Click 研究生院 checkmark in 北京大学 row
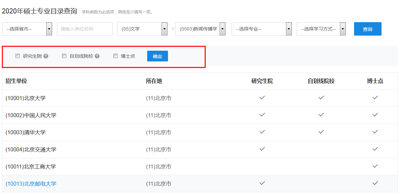 (262, 97)
